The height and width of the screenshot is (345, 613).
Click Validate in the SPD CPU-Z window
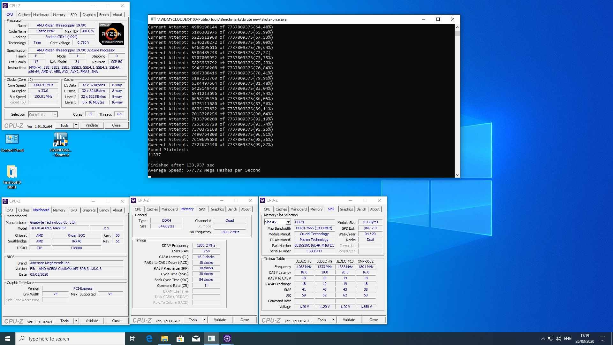(x=349, y=320)
